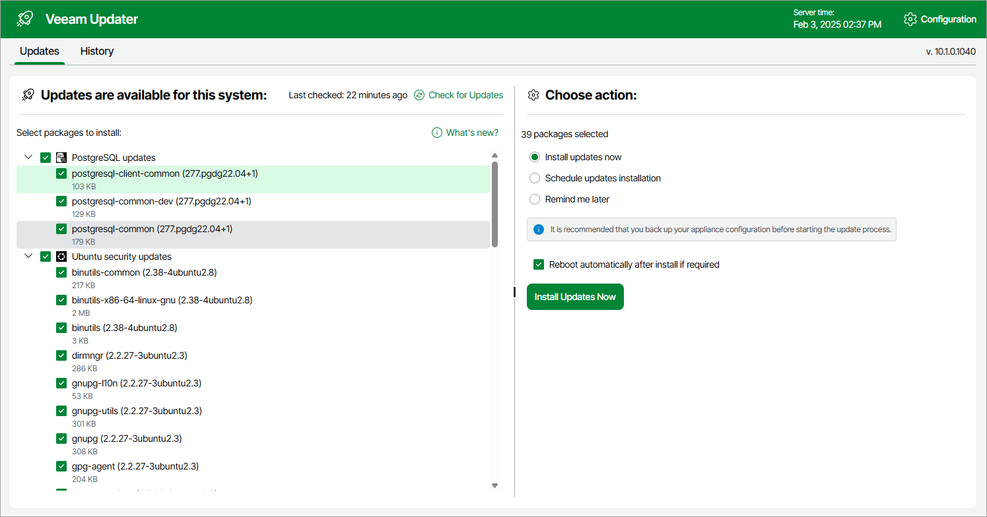The height and width of the screenshot is (517, 987).
Task: Click the Check for Updates refresh icon
Action: pyautogui.click(x=419, y=95)
